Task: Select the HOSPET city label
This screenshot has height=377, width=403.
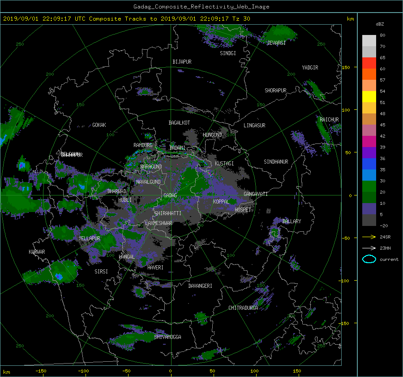Action: [x=243, y=210]
